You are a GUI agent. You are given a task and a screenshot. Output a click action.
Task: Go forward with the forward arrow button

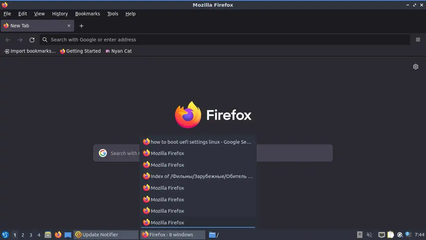pos(20,40)
